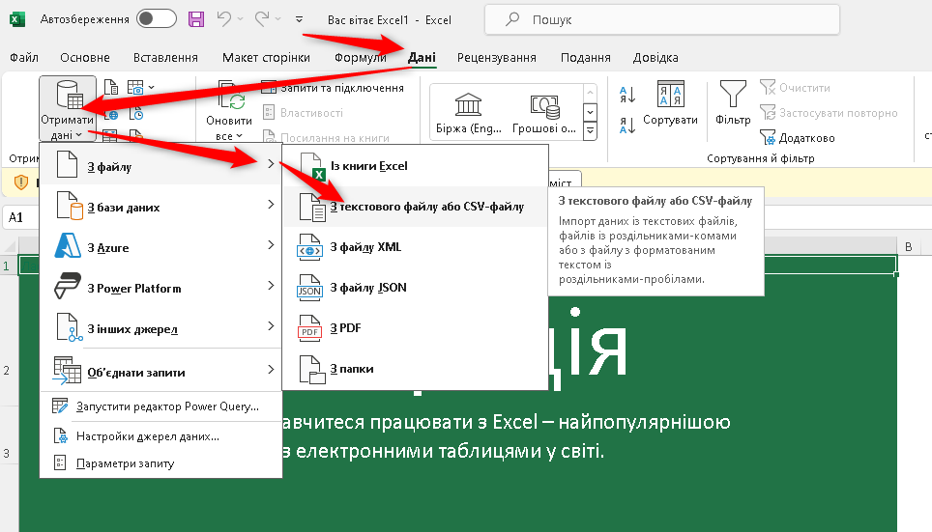
Task: Switch to the Подання tab
Action: (586, 58)
